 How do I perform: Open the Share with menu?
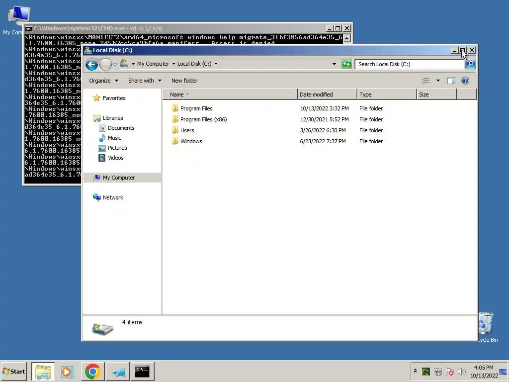point(145,81)
